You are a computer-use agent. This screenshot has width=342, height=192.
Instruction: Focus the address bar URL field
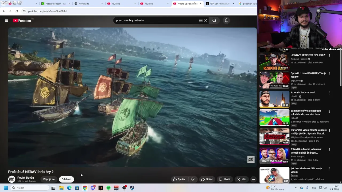(x=139, y=11)
